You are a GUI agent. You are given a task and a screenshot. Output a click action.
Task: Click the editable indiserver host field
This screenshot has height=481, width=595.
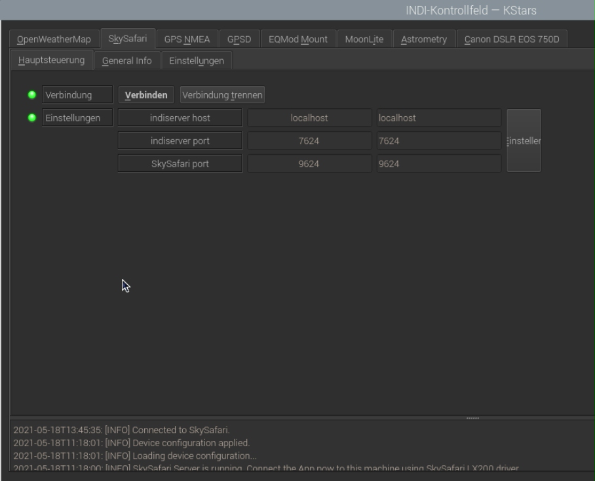[438, 117]
